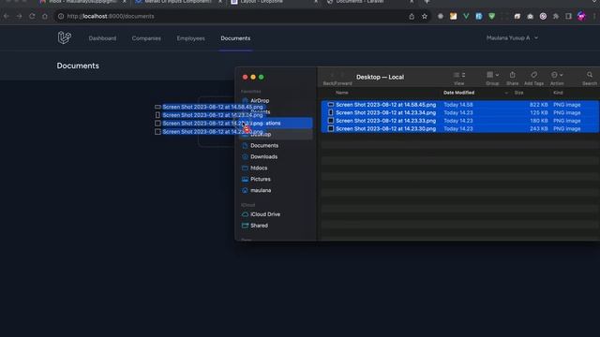Click the site info icon in address bar

click(60, 16)
